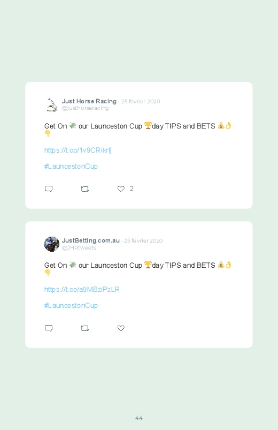Click Just Horse Racing account name

[89, 101]
